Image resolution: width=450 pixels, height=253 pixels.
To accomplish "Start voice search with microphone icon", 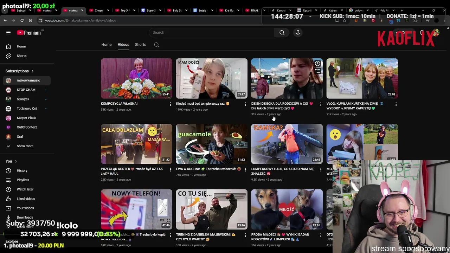I will click(298, 33).
